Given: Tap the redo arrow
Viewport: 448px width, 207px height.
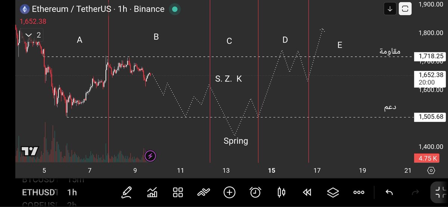Looking at the screenshot, I should (415, 192).
